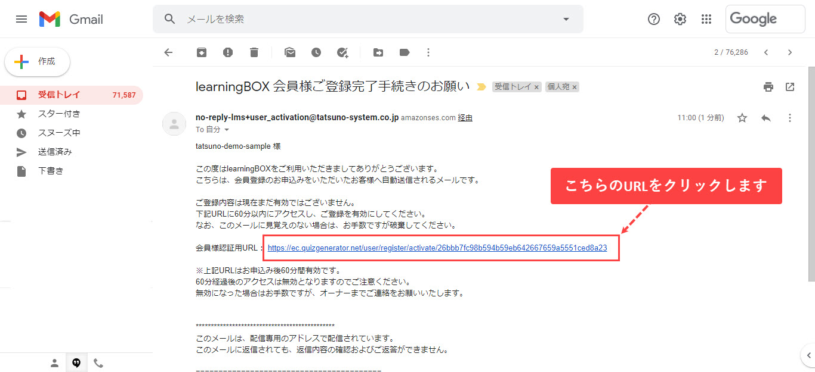Snooze this email with clock icon
815x372 pixels.
pyautogui.click(x=316, y=52)
